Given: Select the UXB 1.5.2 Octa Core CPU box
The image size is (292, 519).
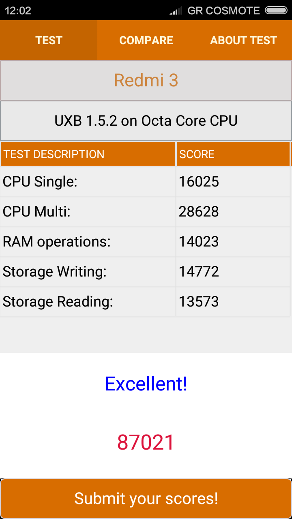Looking at the screenshot, I should coord(146,121).
